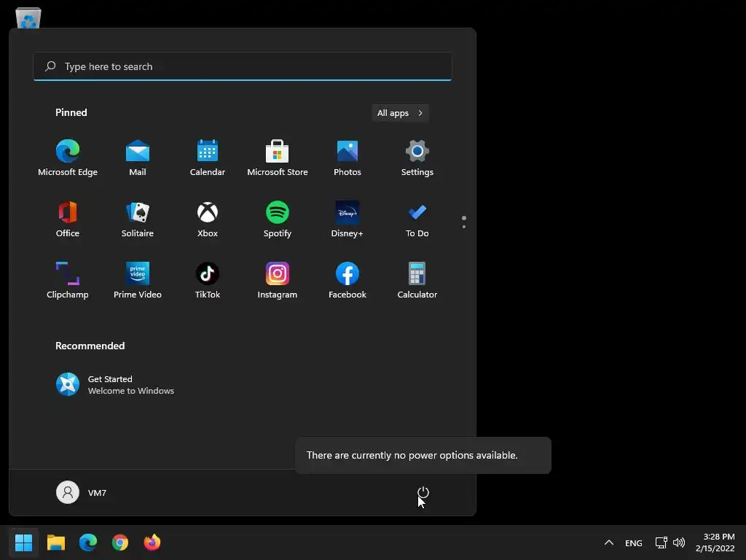Open Microsoft Store
The height and width of the screenshot is (560, 746).
pos(278,158)
